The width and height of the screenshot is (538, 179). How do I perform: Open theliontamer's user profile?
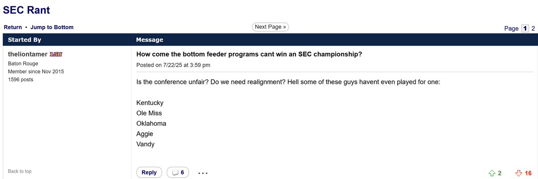28,54
